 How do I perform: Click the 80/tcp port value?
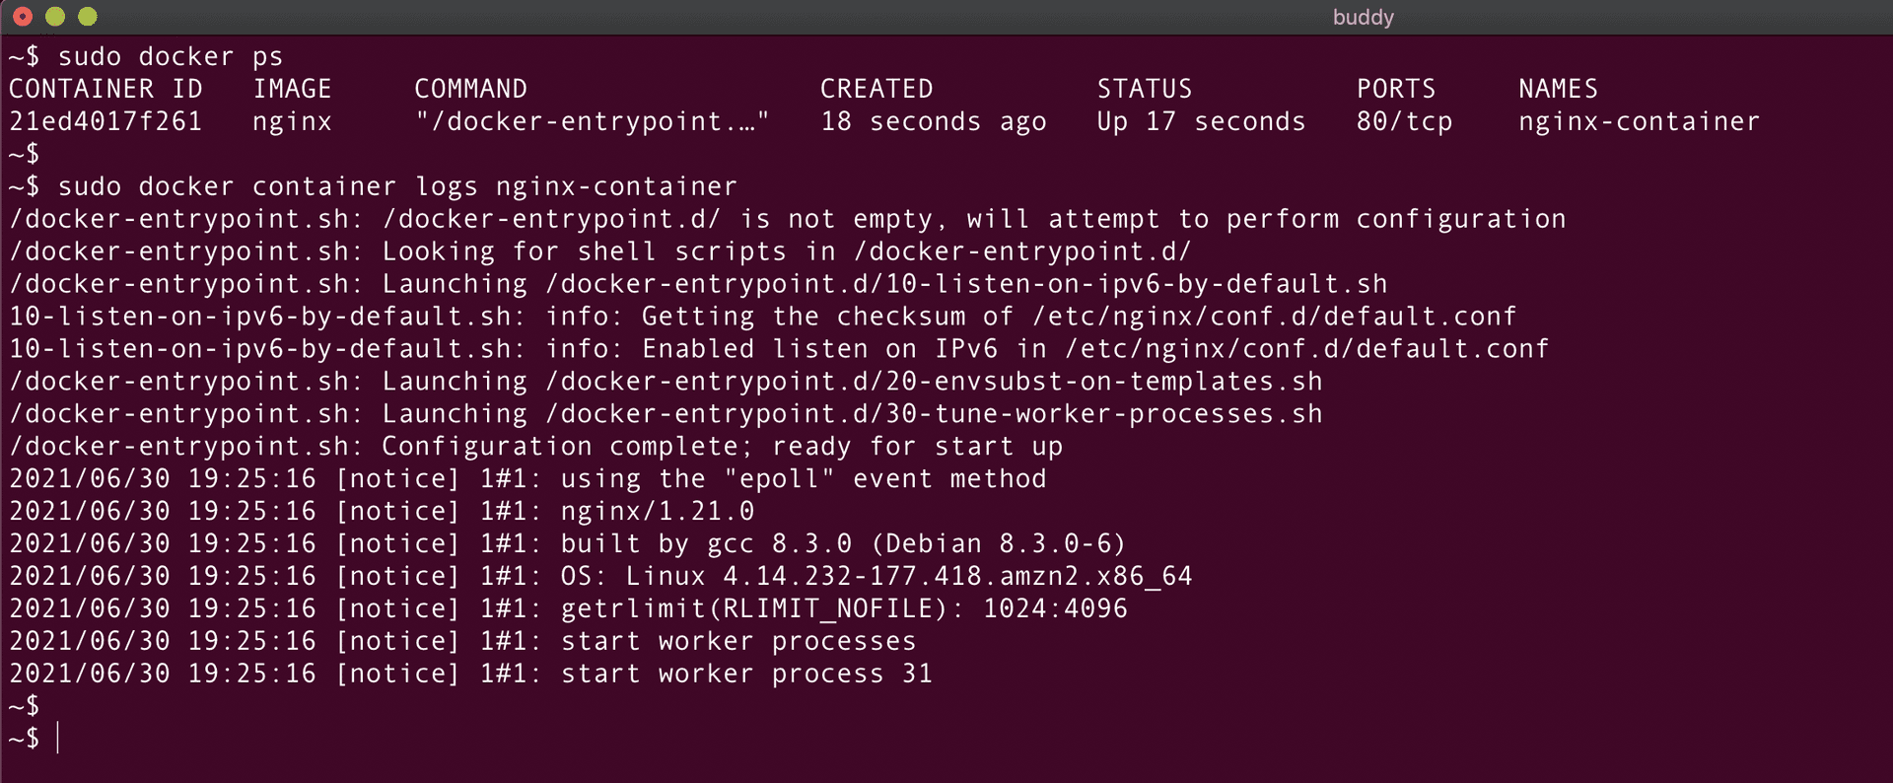click(1404, 121)
